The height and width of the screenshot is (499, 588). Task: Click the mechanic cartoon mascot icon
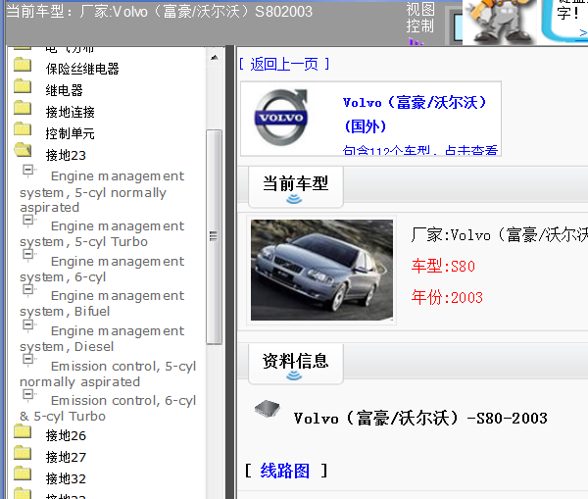(x=500, y=21)
